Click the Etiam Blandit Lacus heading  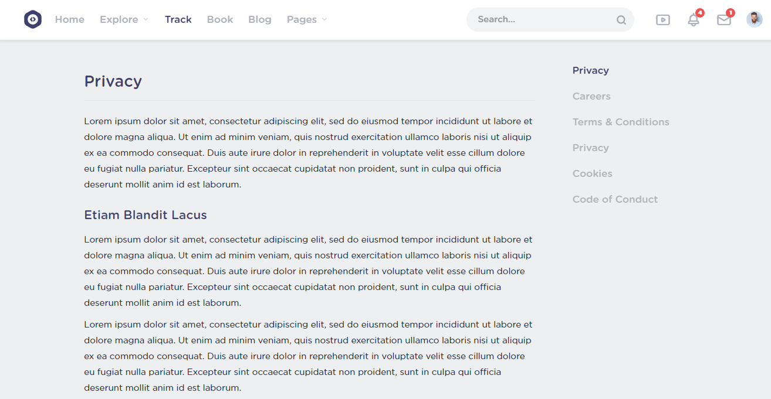click(146, 215)
